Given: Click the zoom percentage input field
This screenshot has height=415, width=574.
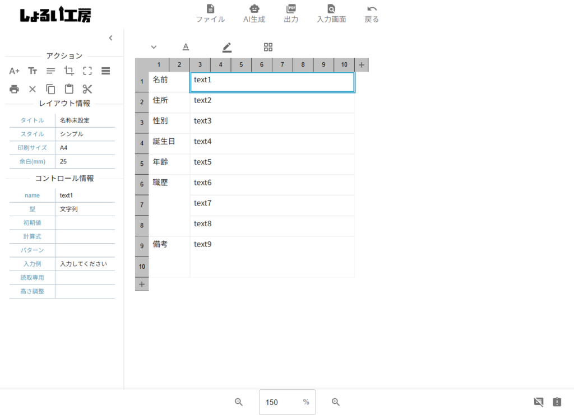Looking at the screenshot, I should tap(282, 402).
